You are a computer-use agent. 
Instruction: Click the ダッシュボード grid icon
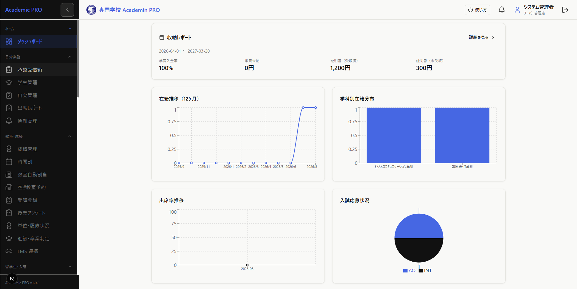pyautogui.click(x=9, y=42)
